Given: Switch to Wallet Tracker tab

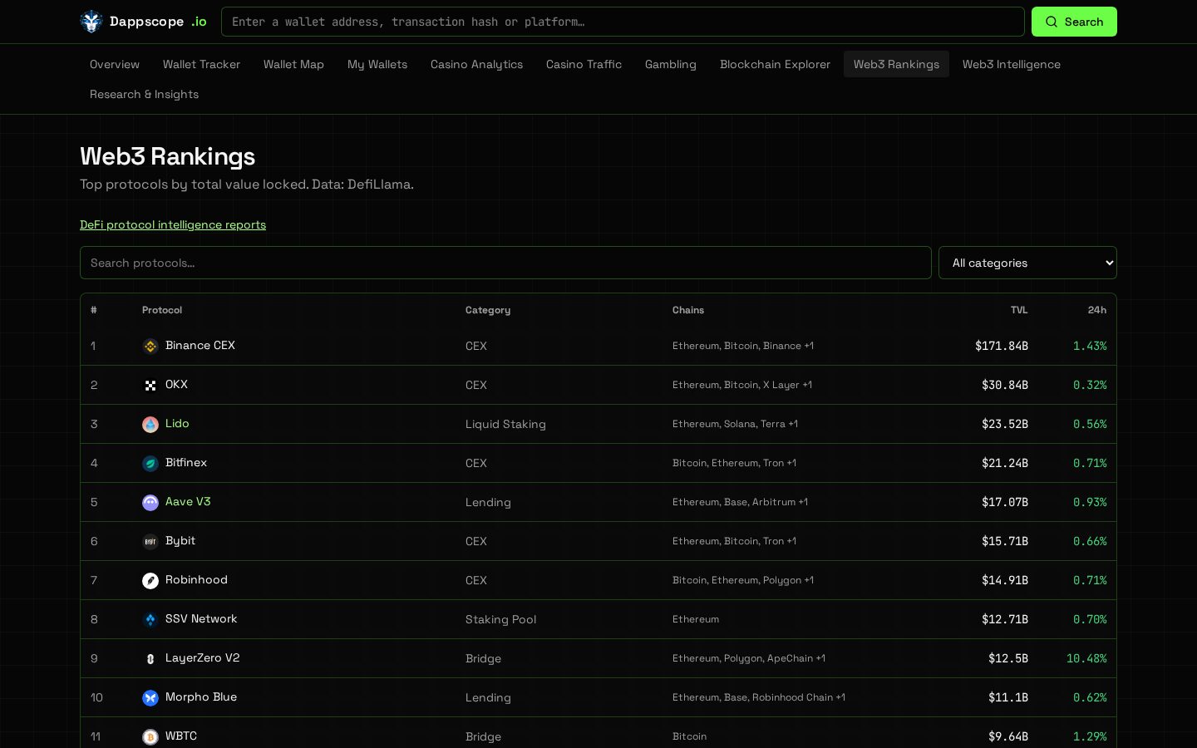Looking at the screenshot, I should [201, 64].
